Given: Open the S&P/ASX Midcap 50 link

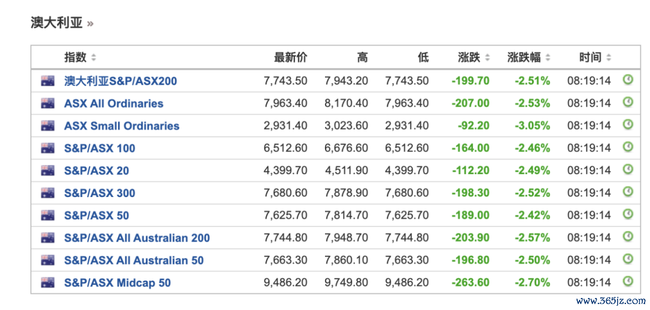Looking at the screenshot, I should (117, 283).
